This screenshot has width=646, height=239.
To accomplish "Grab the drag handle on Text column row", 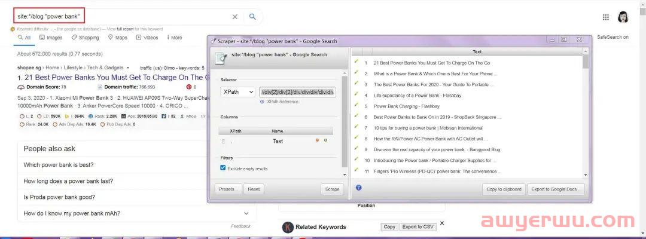I will pyautogui.click(x=224, y=141).
